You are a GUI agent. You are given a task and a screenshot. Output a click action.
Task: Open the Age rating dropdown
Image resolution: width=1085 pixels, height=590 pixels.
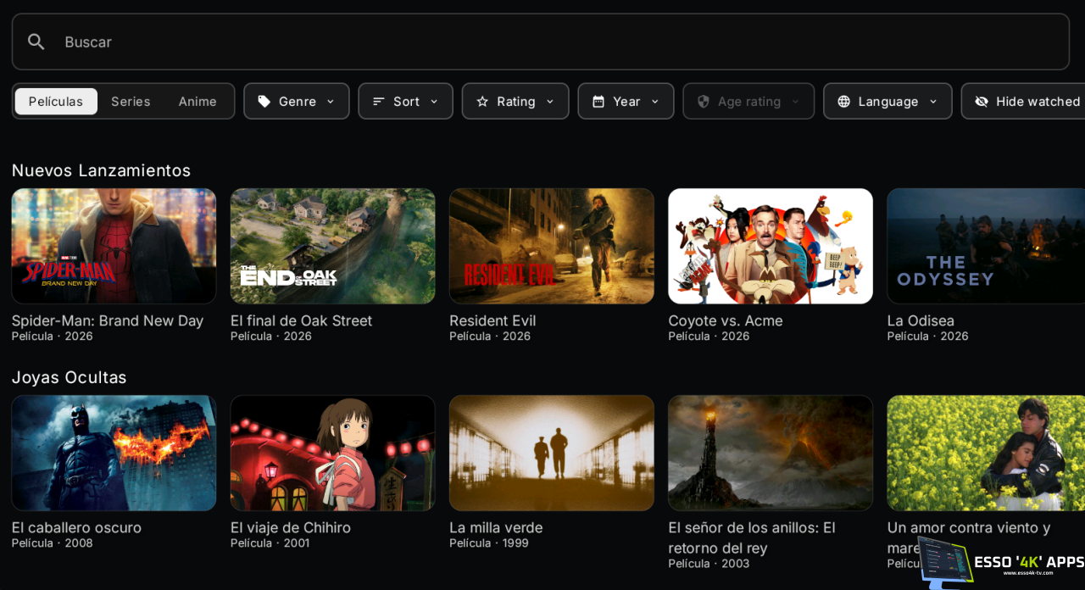pyautogui.click(x=748, y=101)
